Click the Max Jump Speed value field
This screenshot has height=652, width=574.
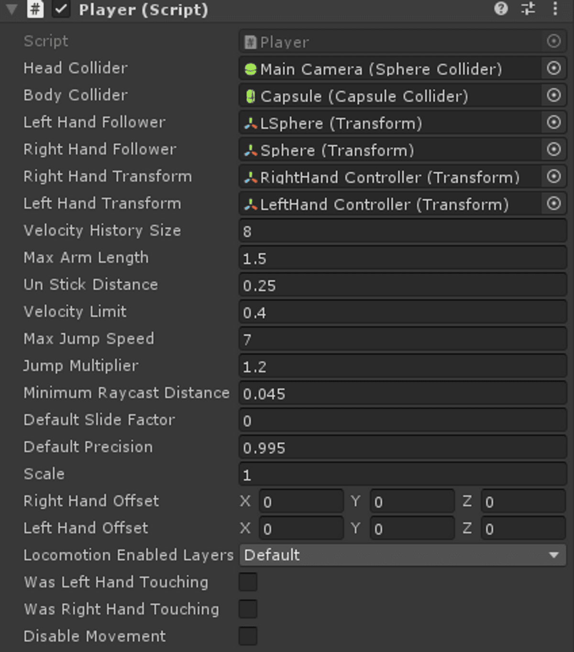click(x=402, y=339)
